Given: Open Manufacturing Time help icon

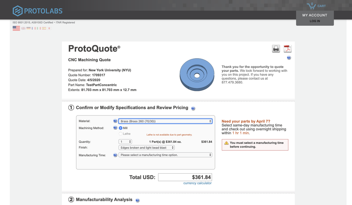Looking at the screenshot, I should tap(115, 155).
